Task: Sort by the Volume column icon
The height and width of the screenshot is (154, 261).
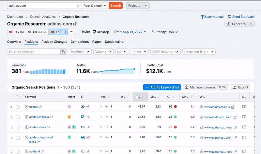Action: click(159, 97)
